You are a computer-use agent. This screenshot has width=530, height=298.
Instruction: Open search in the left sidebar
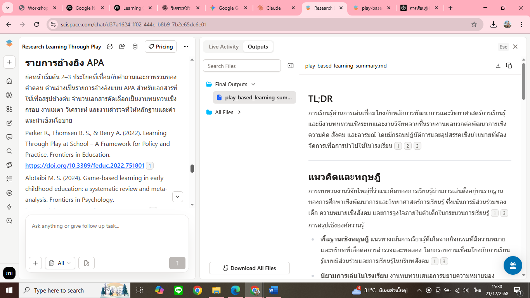[9, 151]
